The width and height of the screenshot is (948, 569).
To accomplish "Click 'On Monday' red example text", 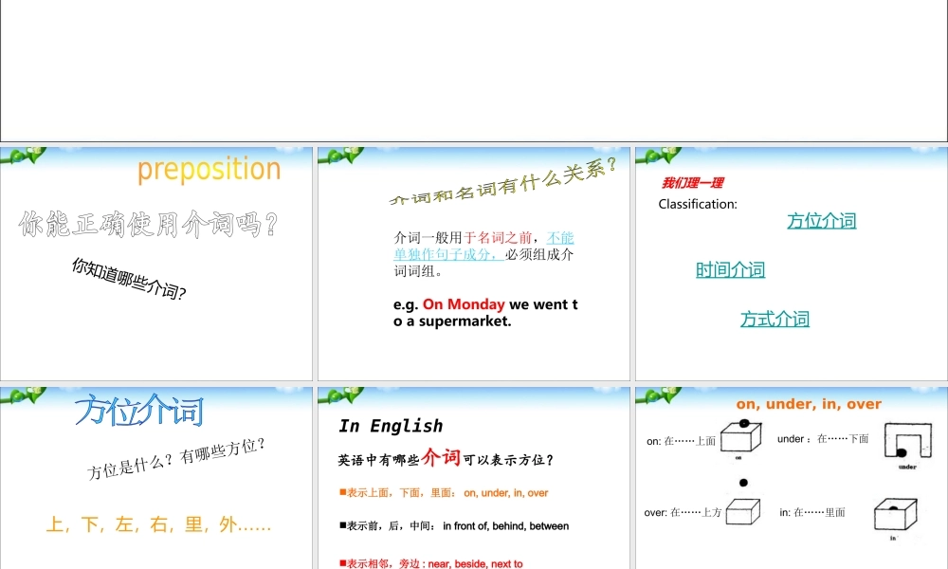I will (464, 304).
